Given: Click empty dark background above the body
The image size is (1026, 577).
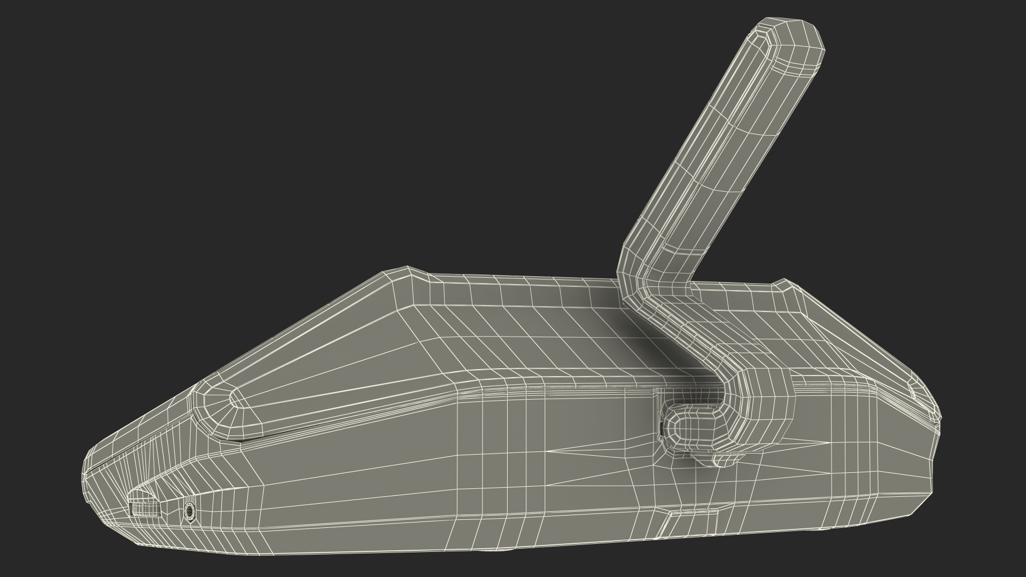Looking at the screenshot, I should [x=321, y=134].
